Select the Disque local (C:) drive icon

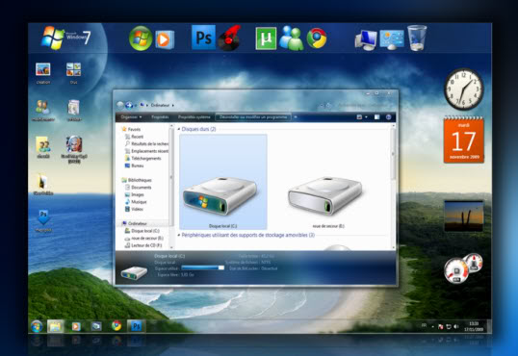(223, 182)
